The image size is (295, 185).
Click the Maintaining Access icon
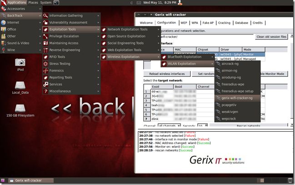(45, 43)
